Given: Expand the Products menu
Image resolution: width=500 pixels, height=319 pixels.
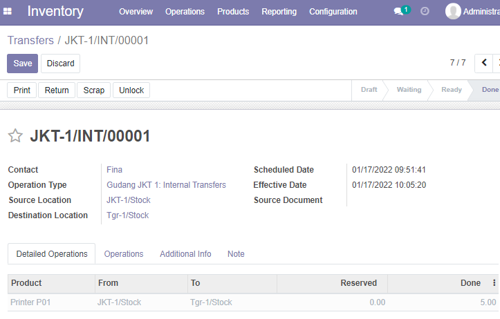Looking at the screenshot, I should [233, 12].
